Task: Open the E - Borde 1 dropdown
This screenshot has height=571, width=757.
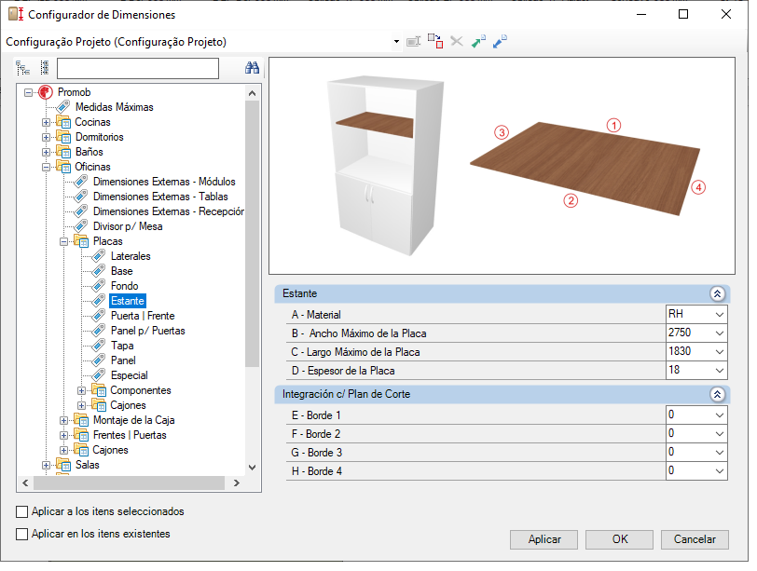Action: pyautogui.click(x=720, y=415)
